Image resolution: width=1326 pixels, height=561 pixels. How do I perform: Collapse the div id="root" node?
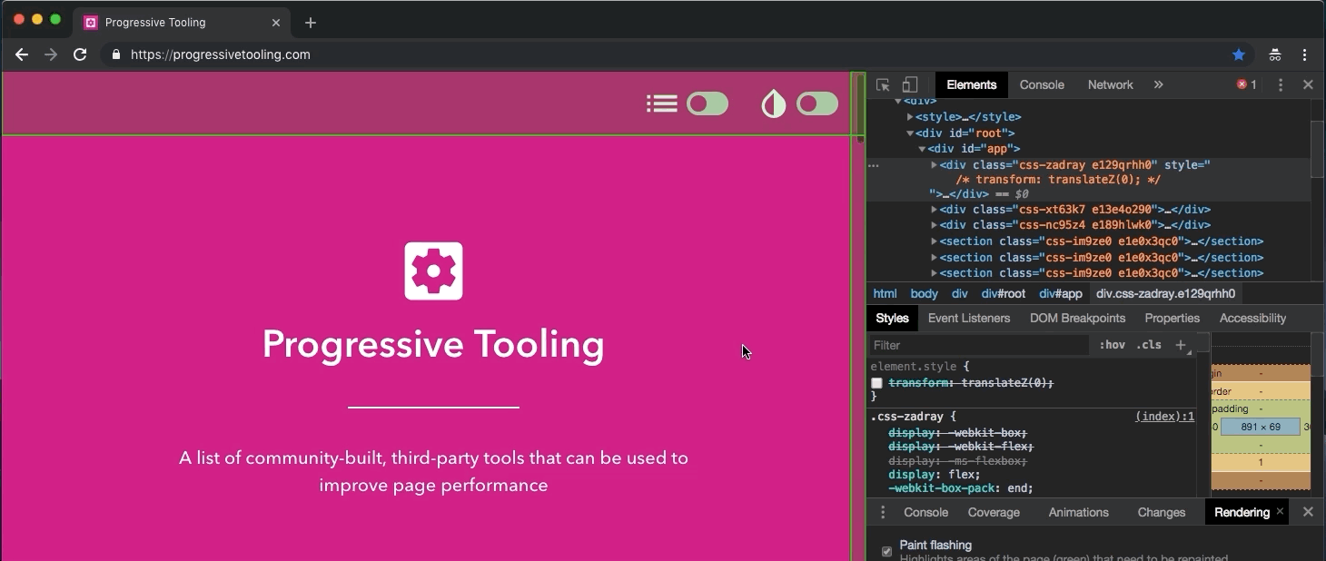tap(910, 133)
